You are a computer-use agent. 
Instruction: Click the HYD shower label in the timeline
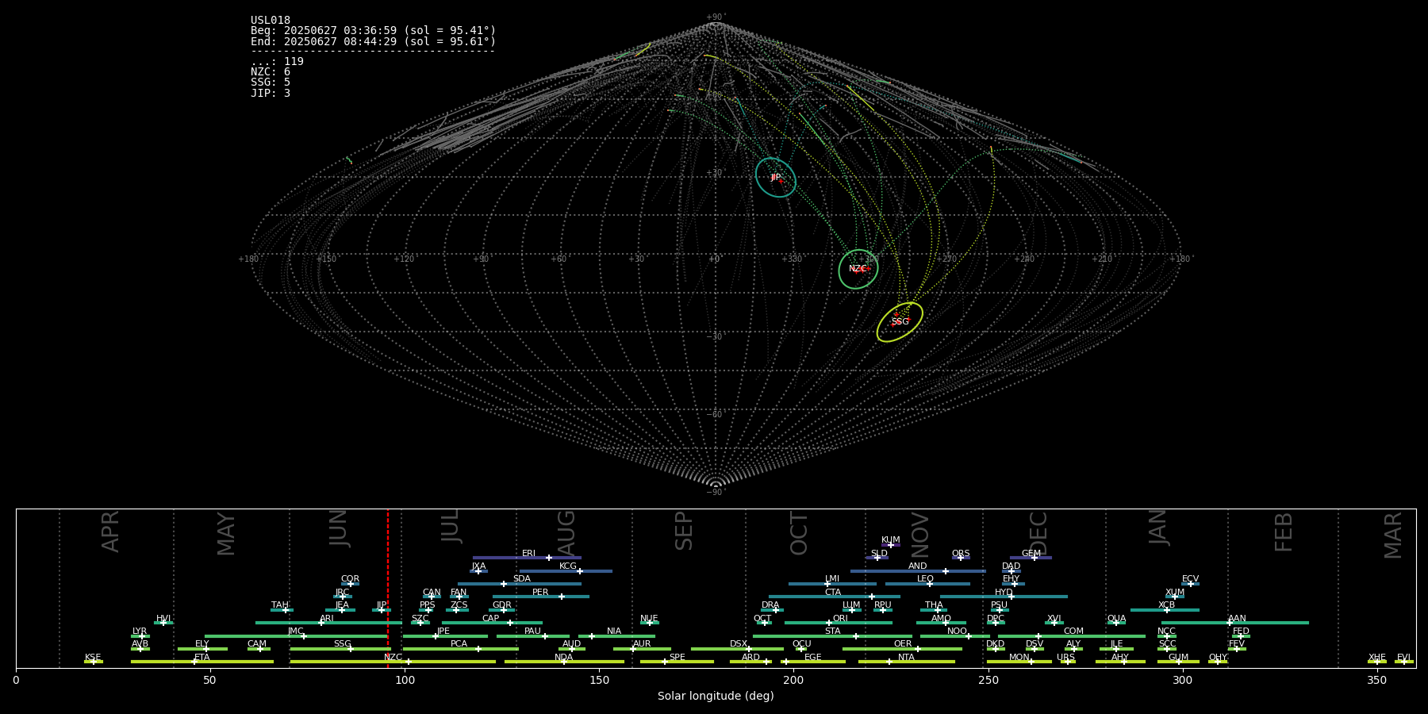click(x=1004, y=593)
